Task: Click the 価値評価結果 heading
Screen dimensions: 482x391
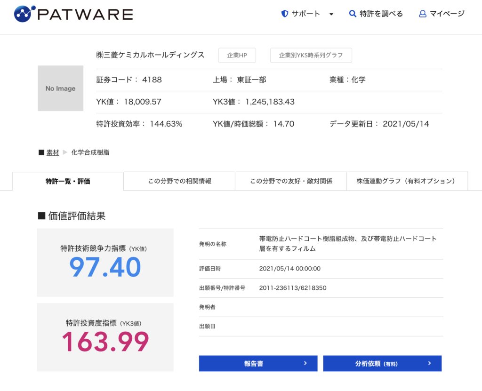Action: 72,216
